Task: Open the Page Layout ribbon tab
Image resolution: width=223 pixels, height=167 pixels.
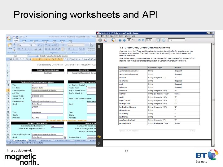Action: pyautogui.click(x=34, y=41)
